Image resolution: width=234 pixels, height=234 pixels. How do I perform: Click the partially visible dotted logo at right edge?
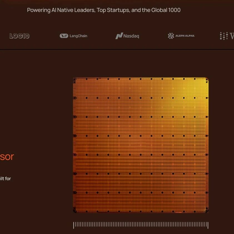(226, 36)
